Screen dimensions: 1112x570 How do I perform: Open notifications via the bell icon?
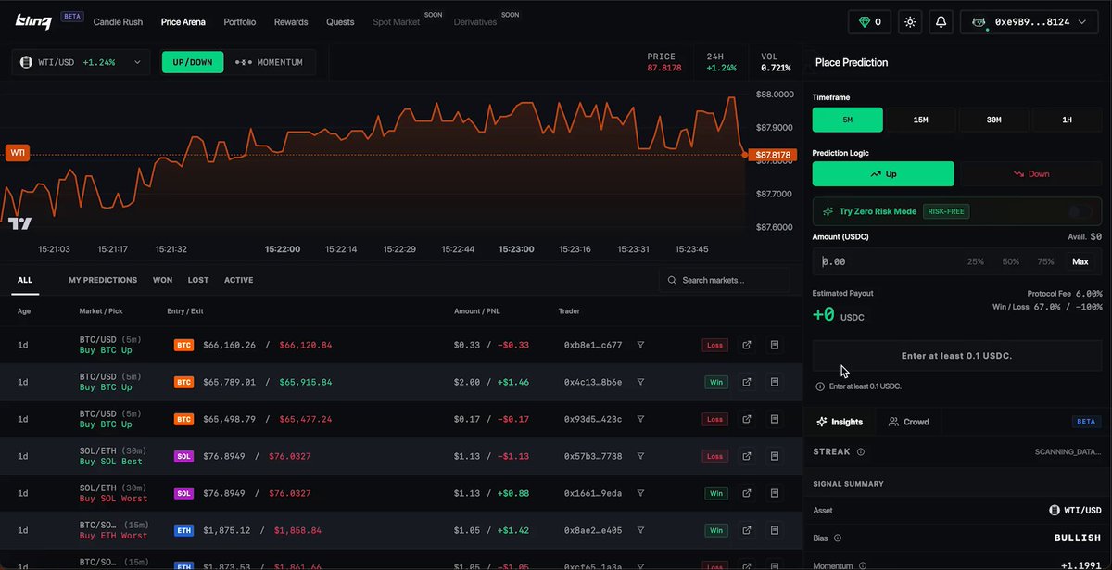coord(941,21)
